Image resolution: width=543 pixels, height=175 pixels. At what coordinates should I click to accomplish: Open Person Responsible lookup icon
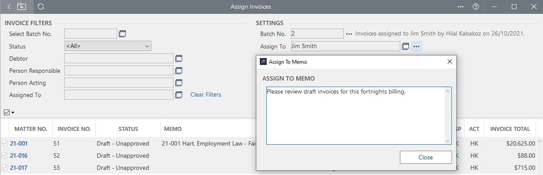[179, 71]
